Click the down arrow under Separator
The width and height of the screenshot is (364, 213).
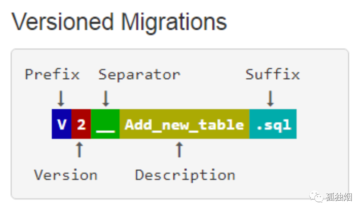tap(106, 98)
